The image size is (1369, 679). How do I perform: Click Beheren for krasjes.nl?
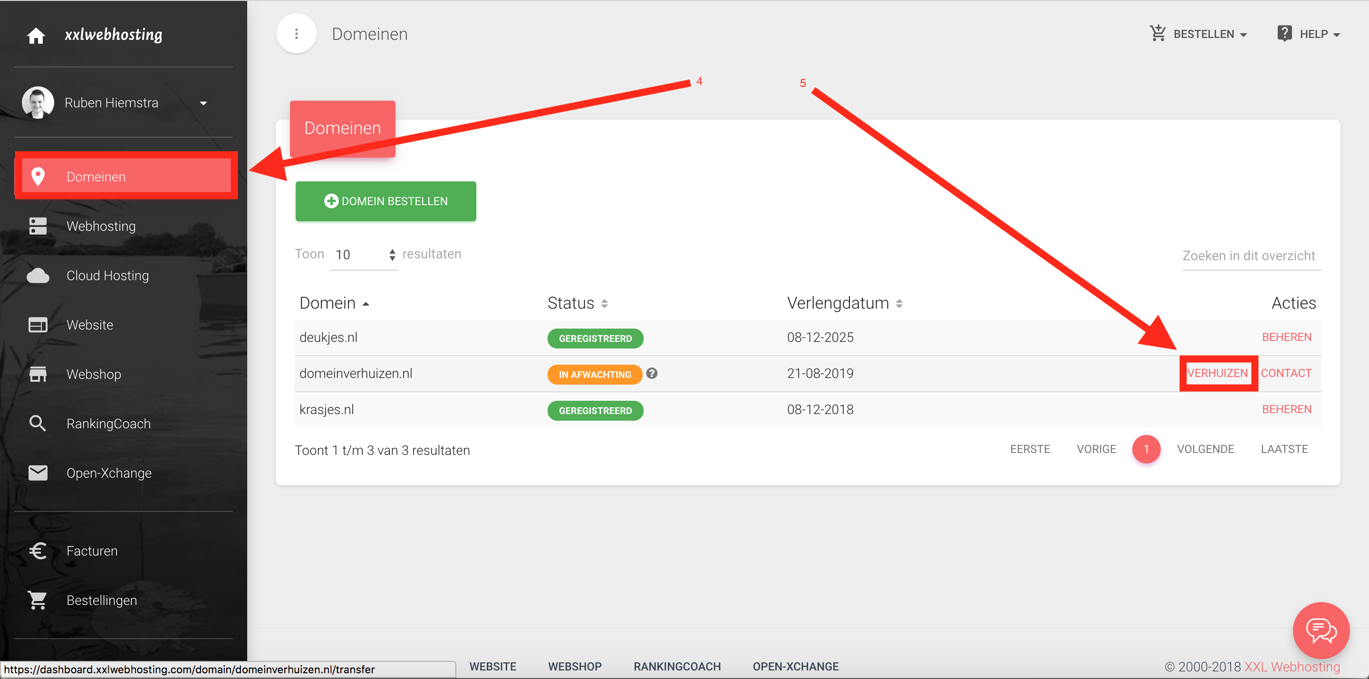pos(1287,409)
